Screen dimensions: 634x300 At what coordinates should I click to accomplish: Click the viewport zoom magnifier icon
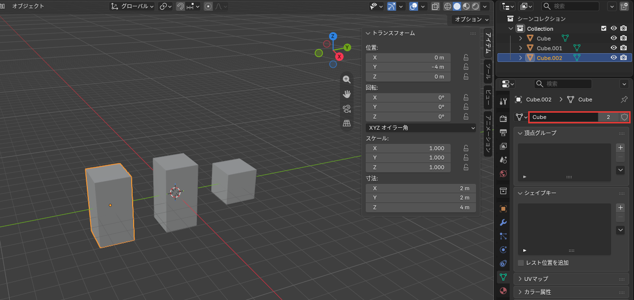[x=347, y=80]
